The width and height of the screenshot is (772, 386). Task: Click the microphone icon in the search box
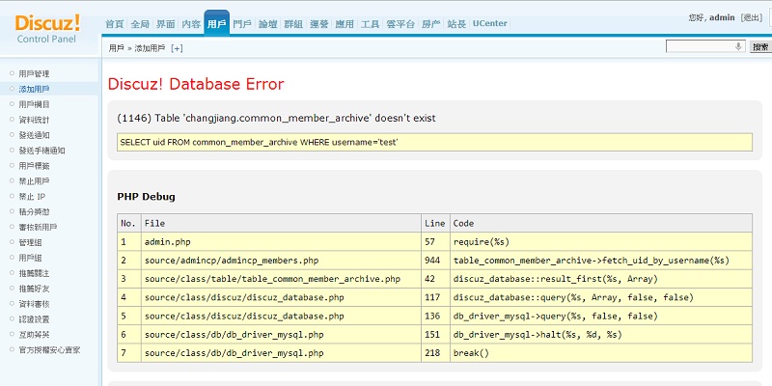tap(738, 46)
